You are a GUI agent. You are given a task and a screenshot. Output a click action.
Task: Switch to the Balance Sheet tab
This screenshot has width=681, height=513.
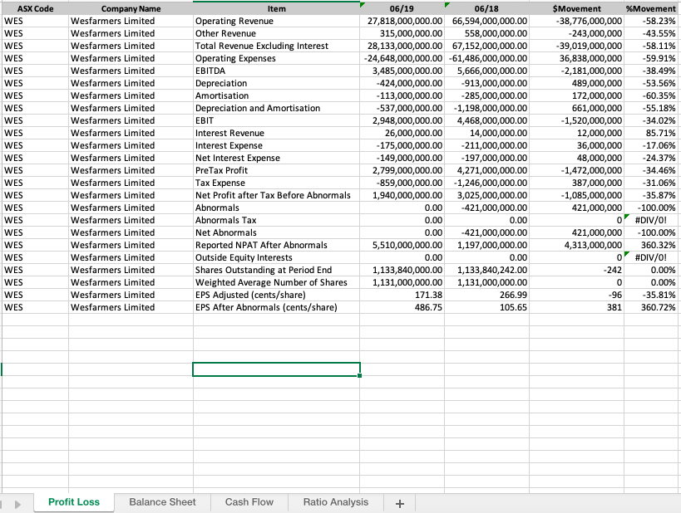(x=162, y=502)
